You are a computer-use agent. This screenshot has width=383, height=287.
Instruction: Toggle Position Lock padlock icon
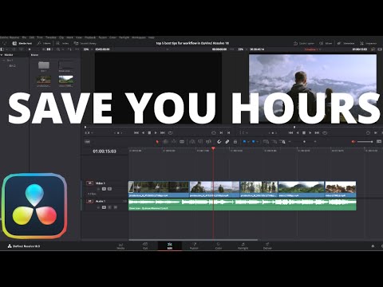point(235,142)
